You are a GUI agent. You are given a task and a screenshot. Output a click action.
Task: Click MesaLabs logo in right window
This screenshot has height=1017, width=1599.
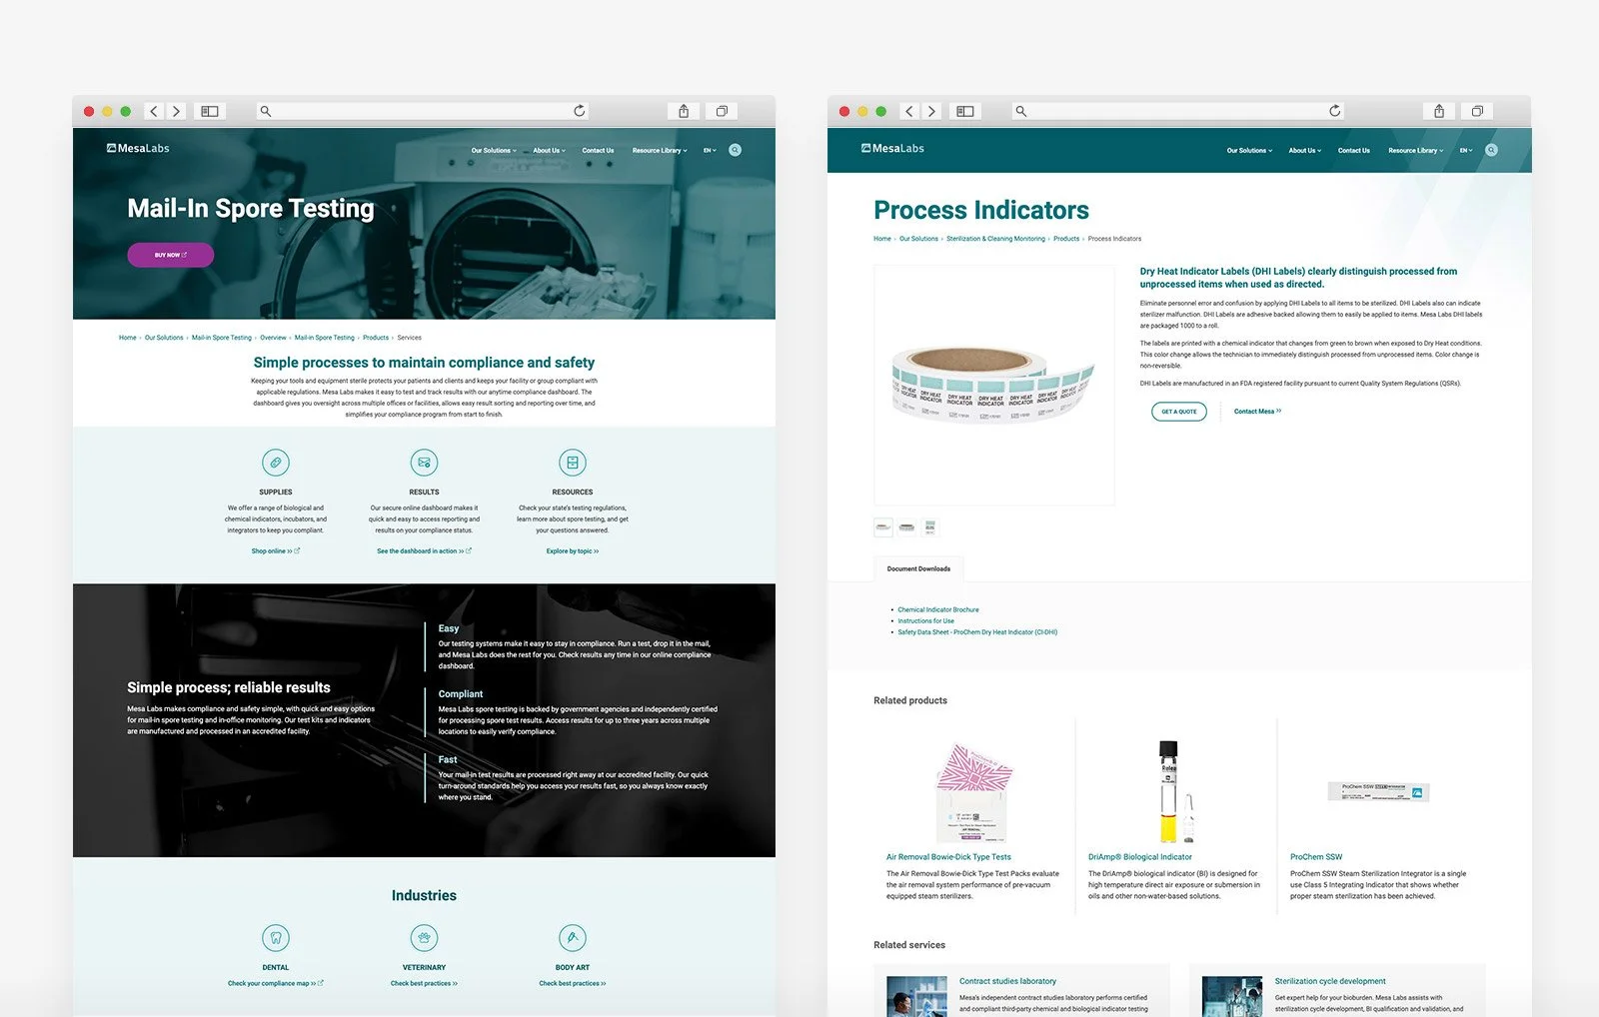(x=892, y=148)
